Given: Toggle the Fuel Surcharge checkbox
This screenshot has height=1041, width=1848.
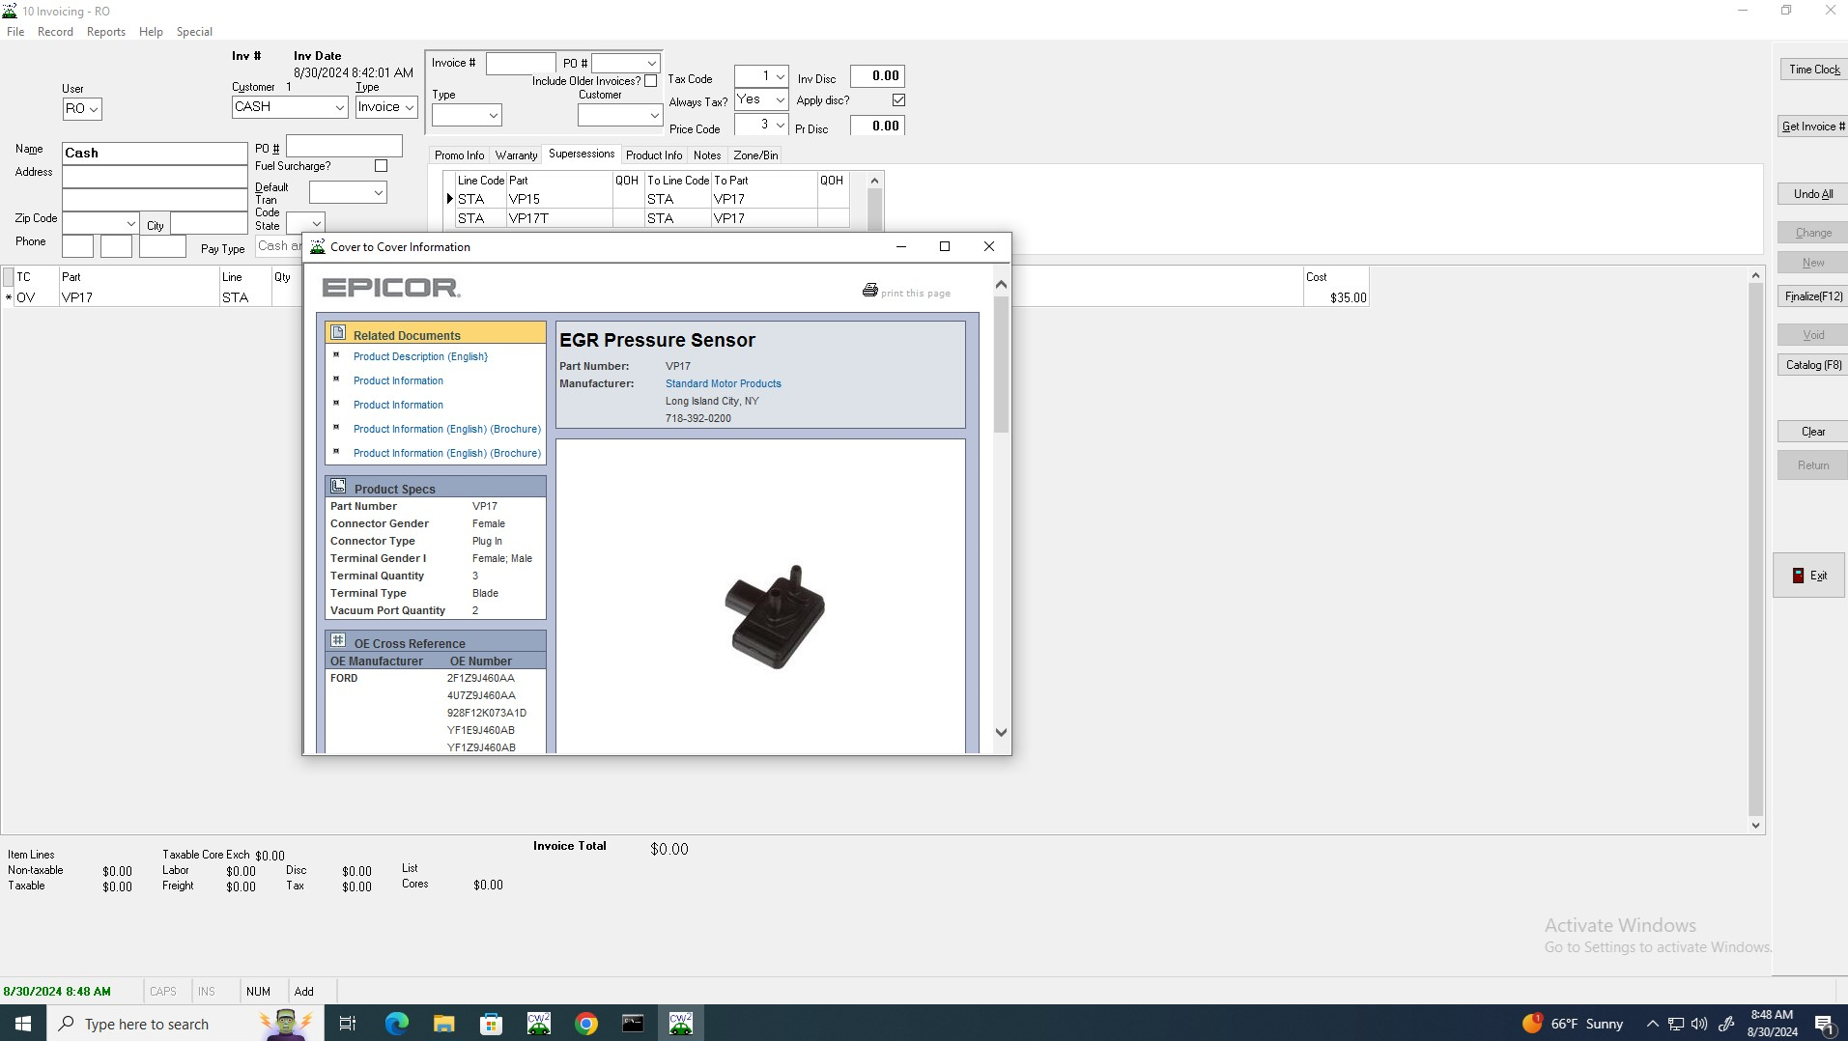Looking at the screenshot, I should pyautogui.click(x=381, y=166).
